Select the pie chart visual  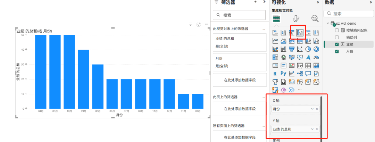click(308, 49)
